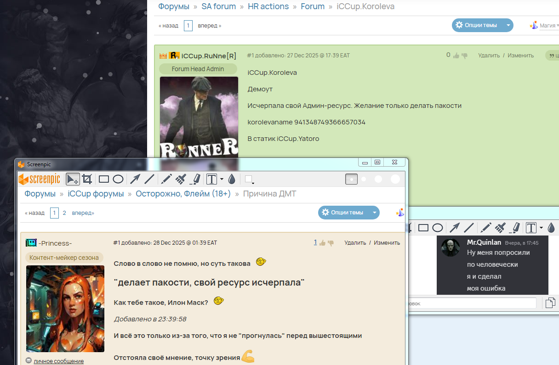This screenshot has height=365, width=559.
Task: Click Изменить on the -Princess- post
Action: point(387,243)
